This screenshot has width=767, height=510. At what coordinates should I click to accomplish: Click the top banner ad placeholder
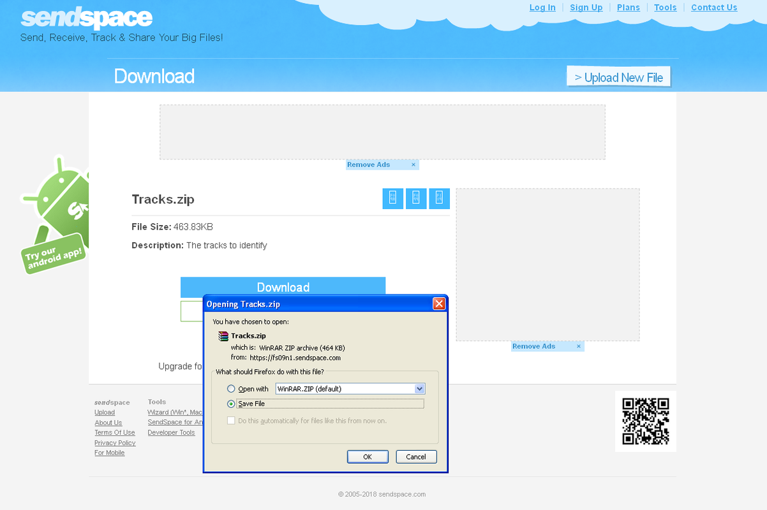382,132
